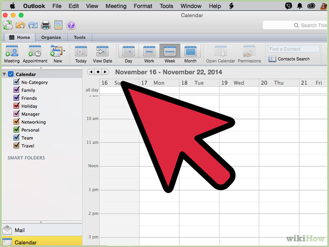Open the My Day icon
This screenshot has height=247, width=329.
[58, 25]
